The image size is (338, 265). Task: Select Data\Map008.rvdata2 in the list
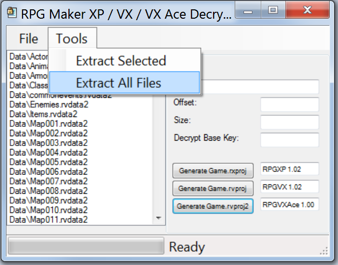[x=49, y=191]
